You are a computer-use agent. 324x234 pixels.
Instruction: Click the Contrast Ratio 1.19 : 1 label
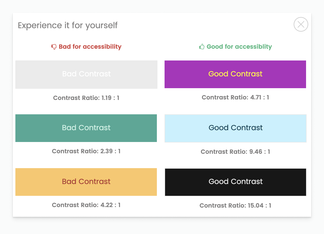tap(86, 98)
